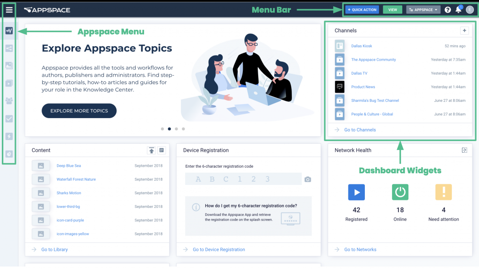Click the Dallas TV channel icon
The height and width of the screenshot is (269, 479).
(x=340, y=73)
